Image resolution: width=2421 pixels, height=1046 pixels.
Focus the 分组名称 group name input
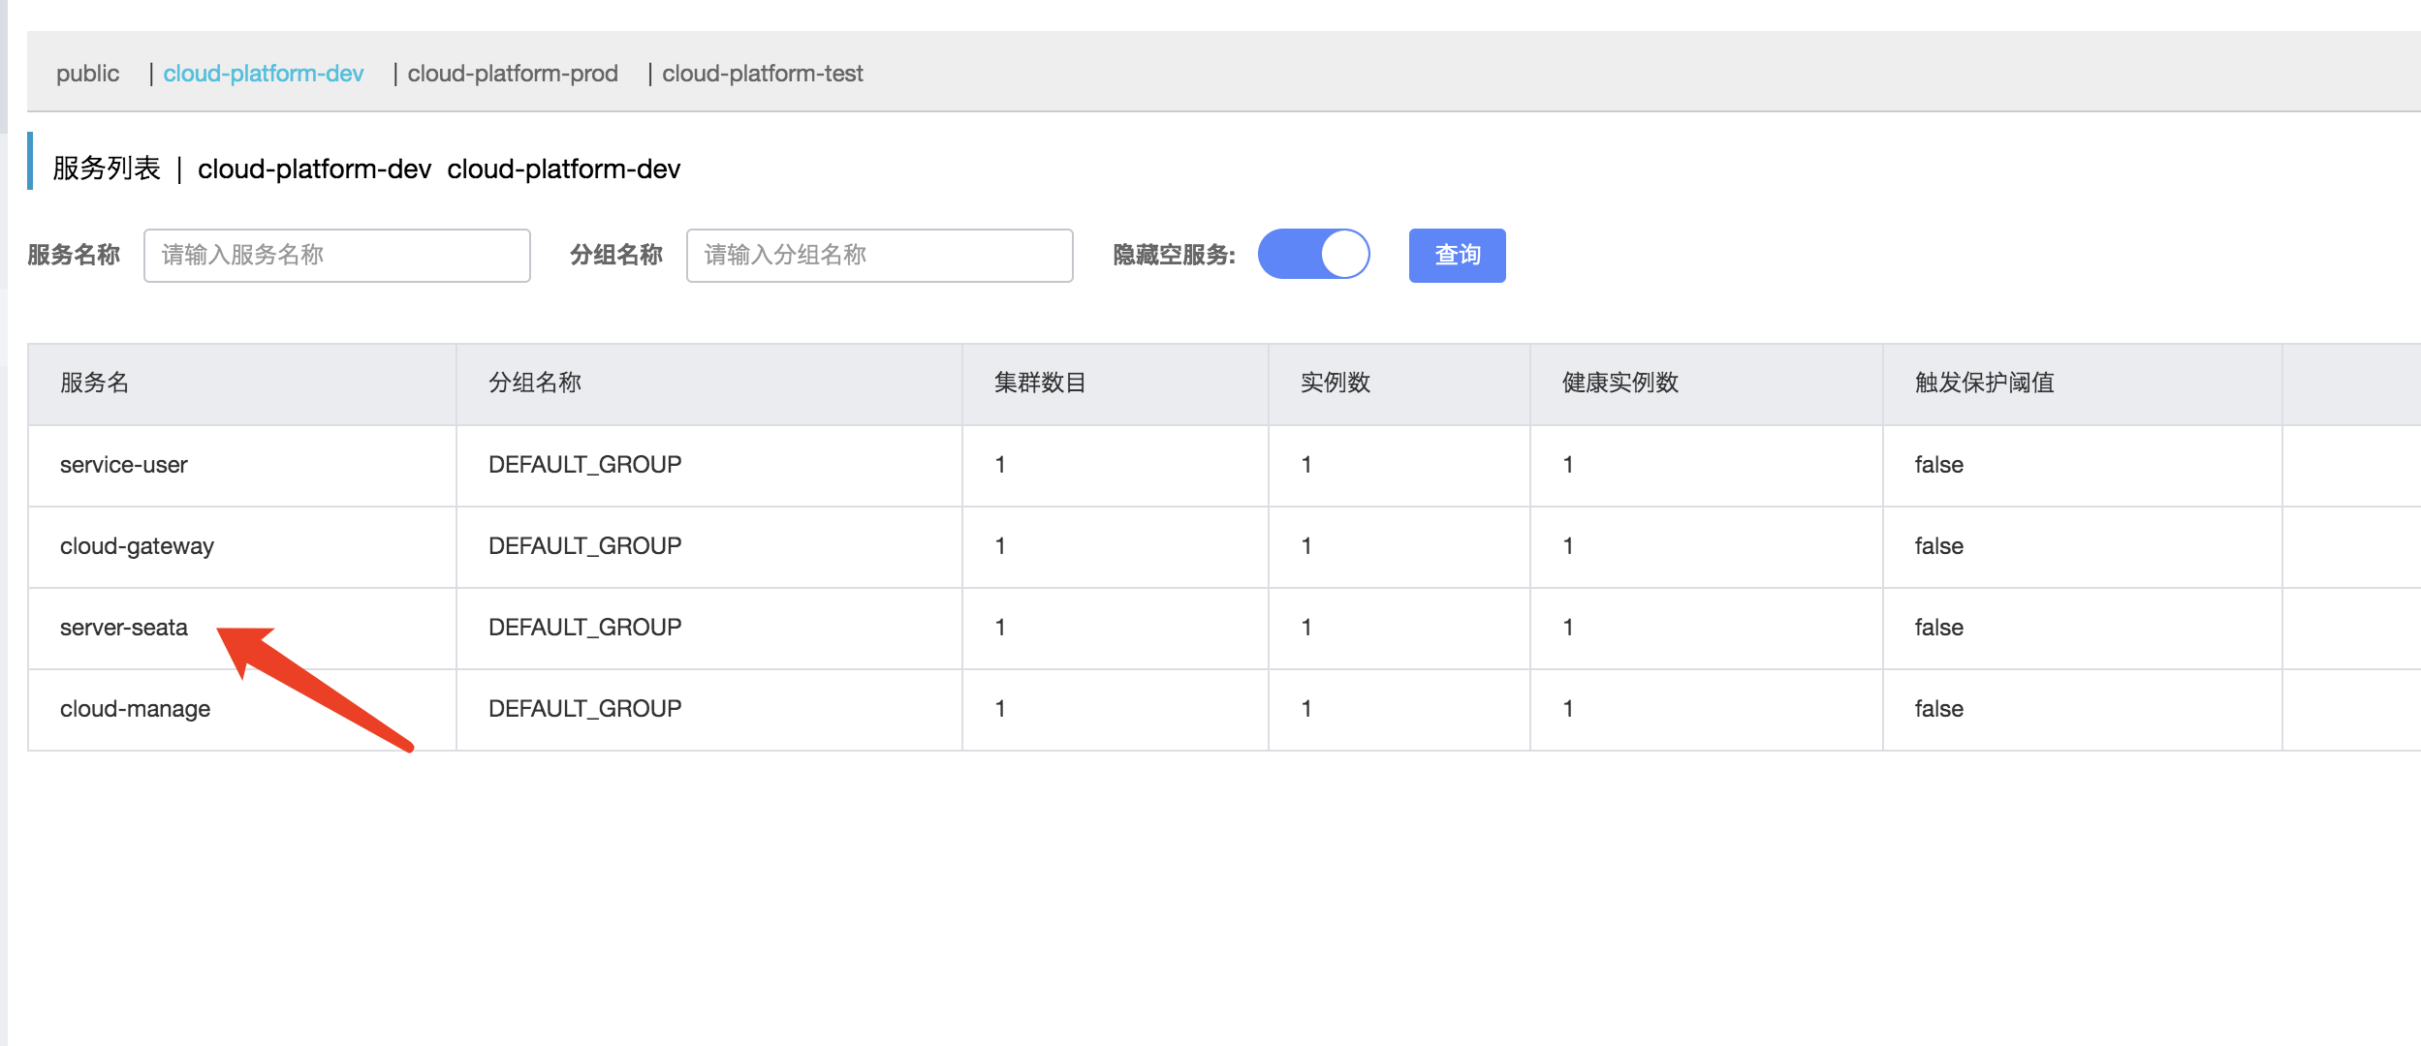(878, 255)
